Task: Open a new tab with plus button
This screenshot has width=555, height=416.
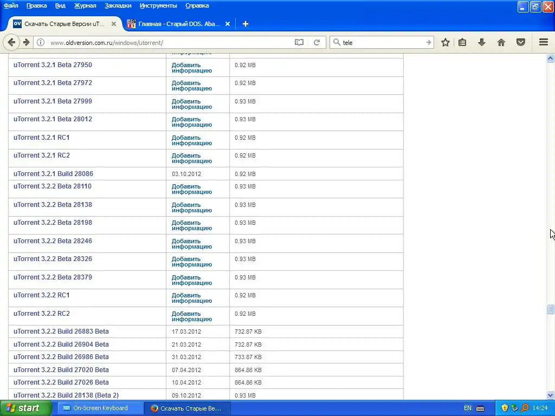Action: (x=246, y=24)
